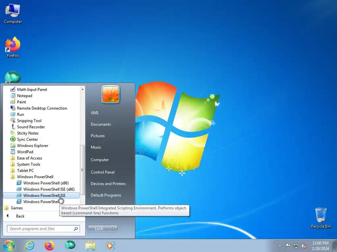Click the muted volume tray icon

(304, 246)
